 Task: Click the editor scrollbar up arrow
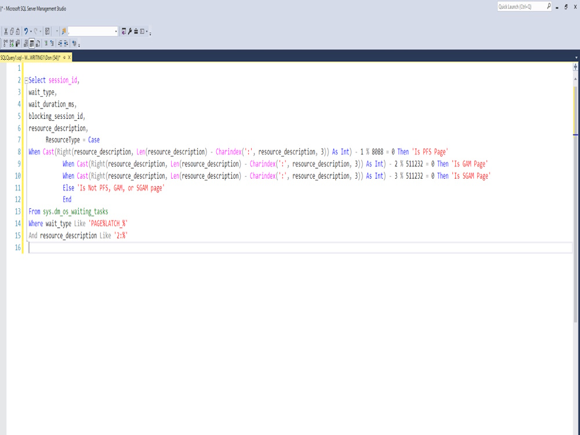pos(575,79)
